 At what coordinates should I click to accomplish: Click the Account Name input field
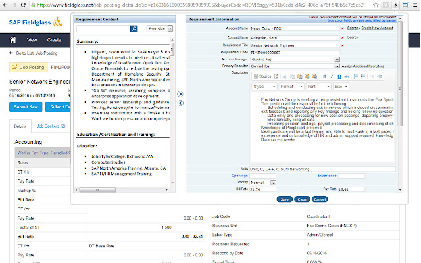[295, 28]
